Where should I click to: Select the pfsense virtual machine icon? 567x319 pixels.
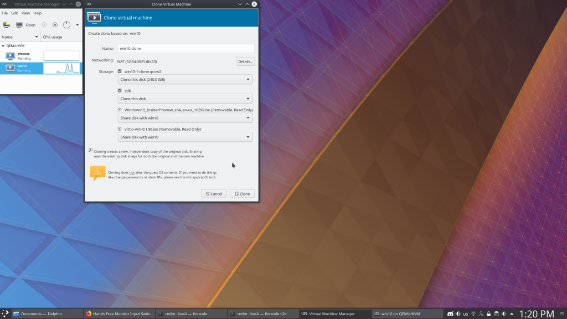point(10,56)
